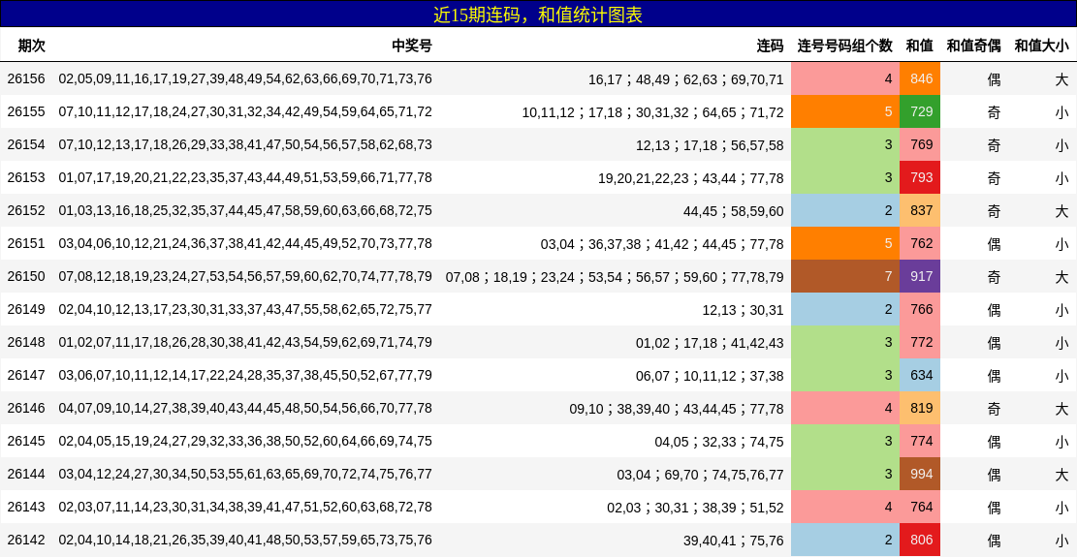The width and height of the screenshot is (1077, 557).
Task: Select period number 26147
Action: tap(26, 375)
